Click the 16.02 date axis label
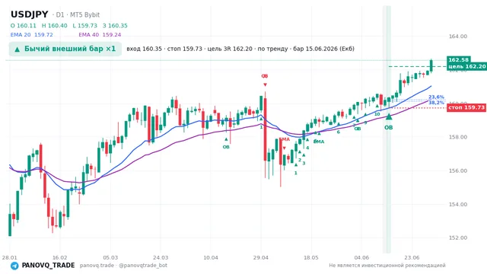The image size is (487, 274). tap(59, 257)
